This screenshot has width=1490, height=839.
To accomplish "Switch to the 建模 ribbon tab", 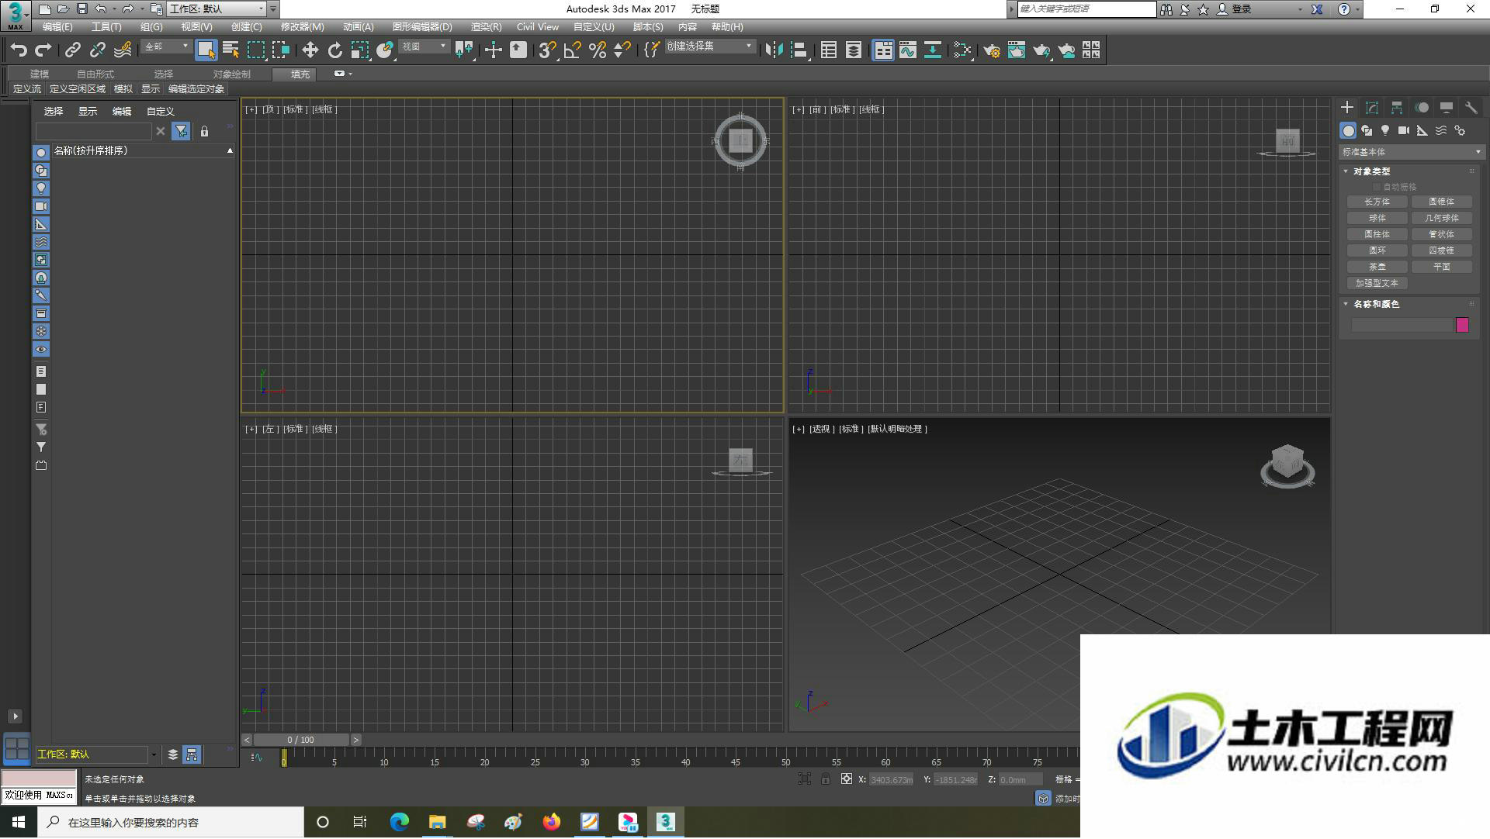I will (x=40, y=74).
